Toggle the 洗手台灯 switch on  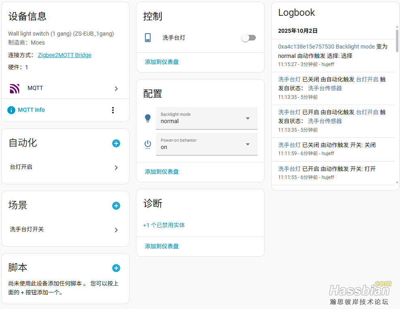[x=249, y=38]
